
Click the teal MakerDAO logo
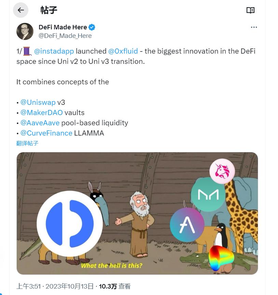point(208,194)
